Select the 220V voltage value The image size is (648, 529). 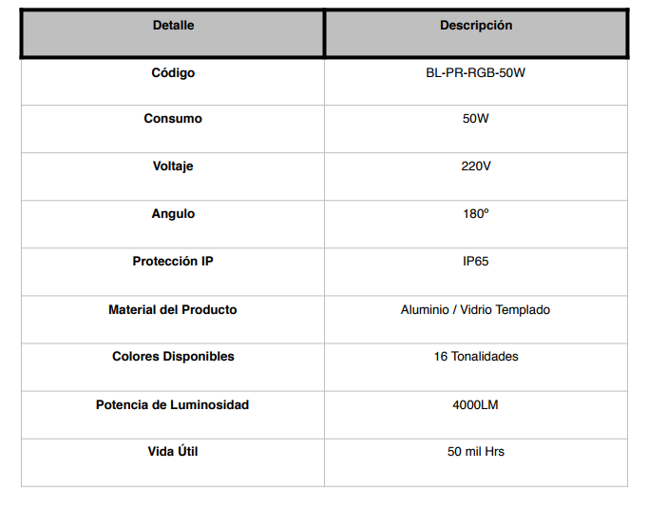click(x=476, y=166)
